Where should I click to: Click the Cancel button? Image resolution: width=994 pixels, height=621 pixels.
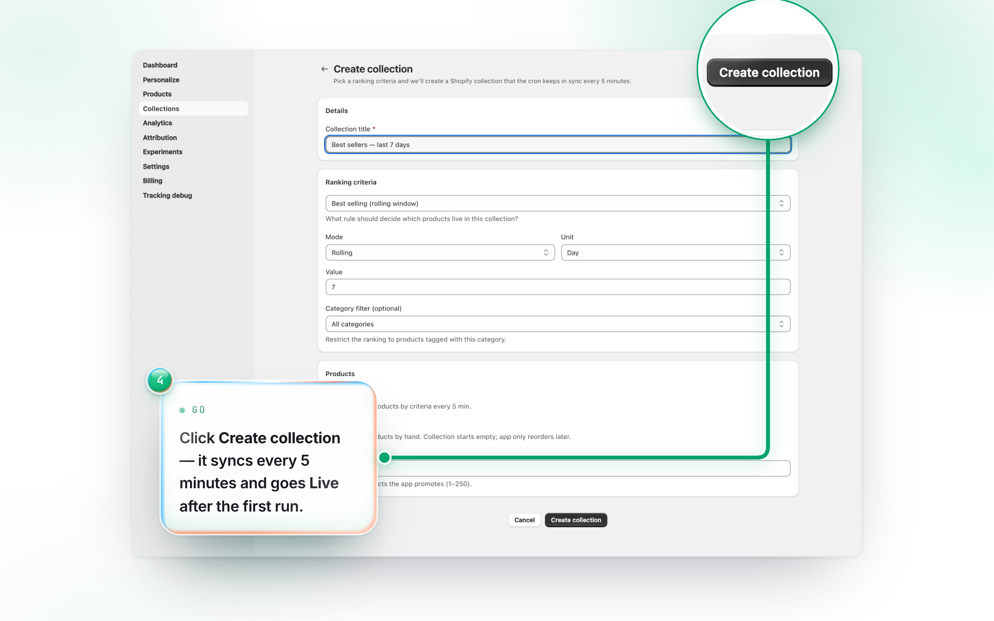tap(525, 520)
